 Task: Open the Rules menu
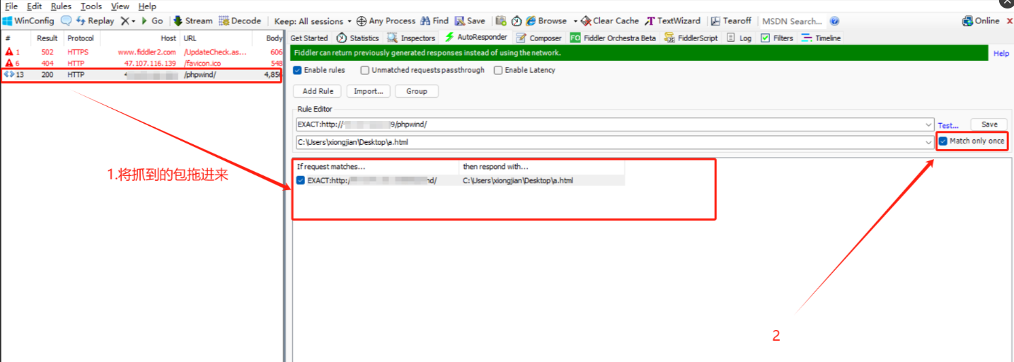tap(61, 6)
